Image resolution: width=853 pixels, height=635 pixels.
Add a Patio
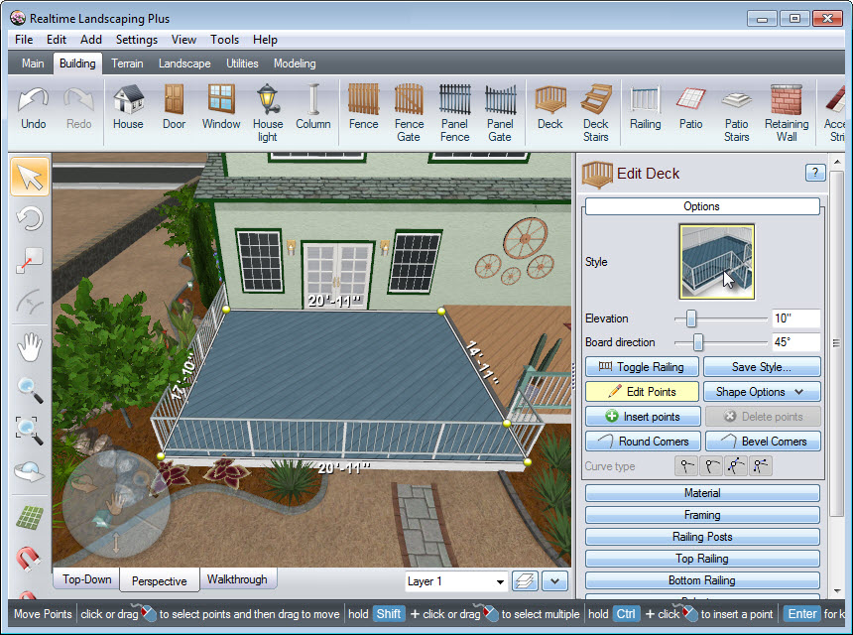click(x=691, y=108)
